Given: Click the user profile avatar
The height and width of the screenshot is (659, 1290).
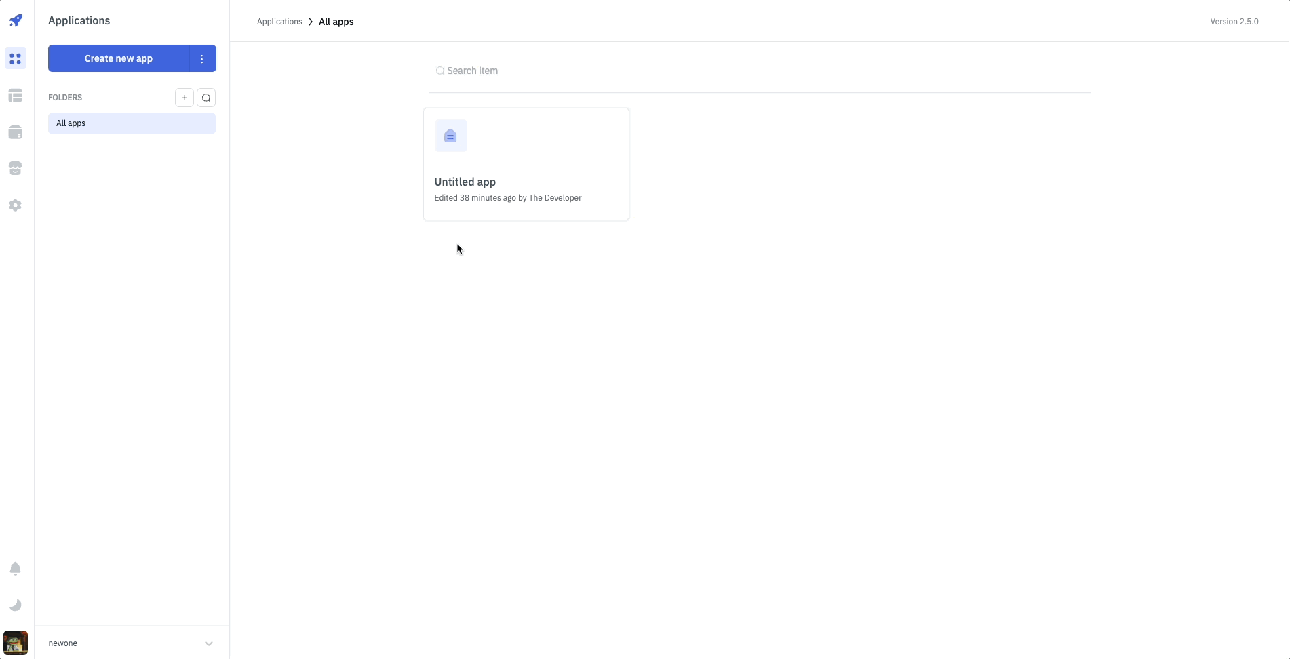Looking at the screenshot, I should 16,642.
